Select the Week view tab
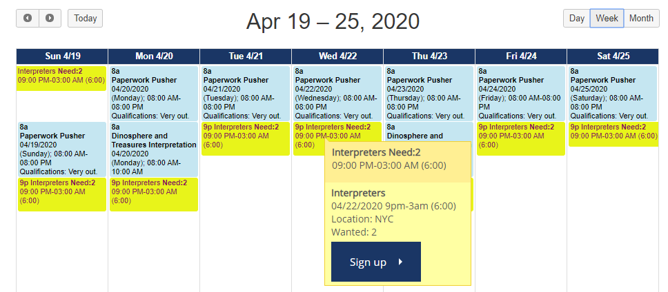This screenshot has height=292, width=668. 607,18
